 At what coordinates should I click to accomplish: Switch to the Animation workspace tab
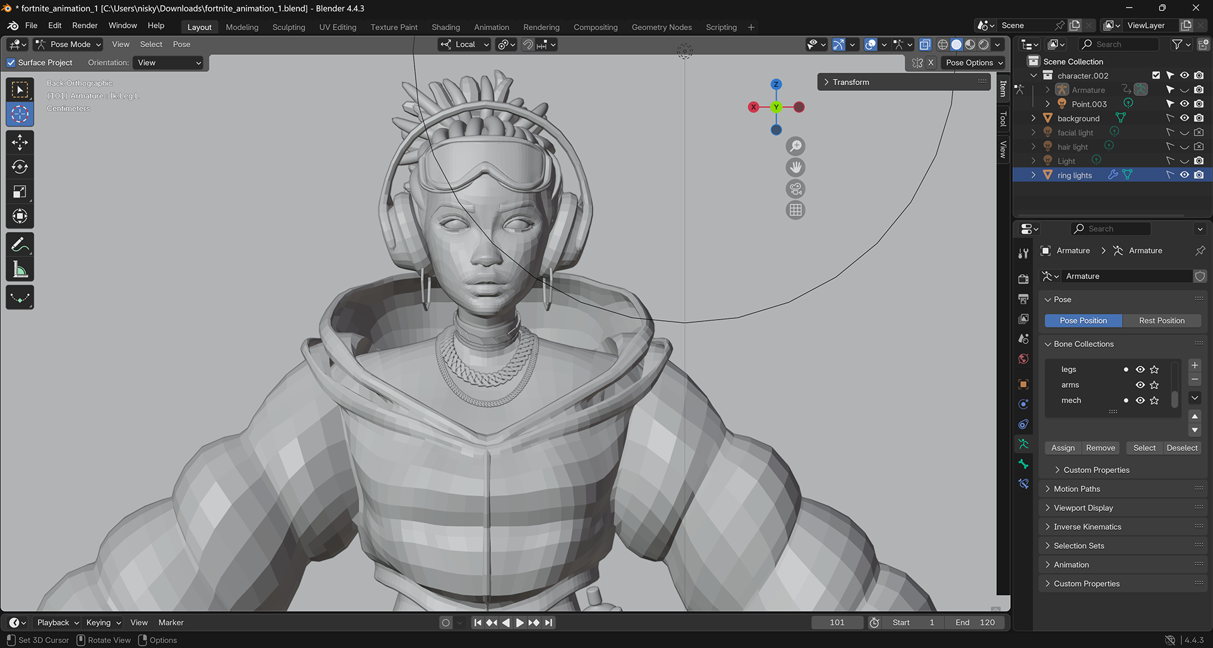[492, 27]
